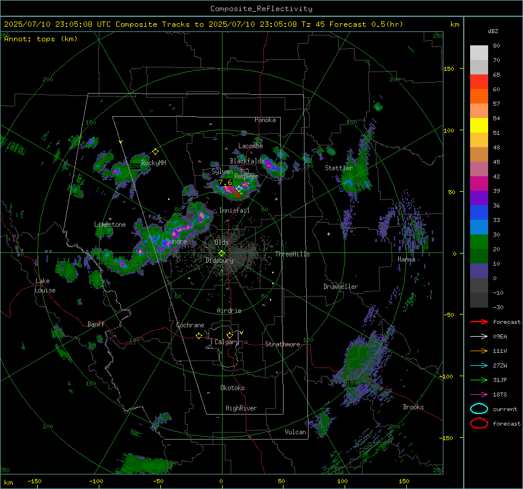Click the yellow 54-51 dBZ color swatch

479,126
